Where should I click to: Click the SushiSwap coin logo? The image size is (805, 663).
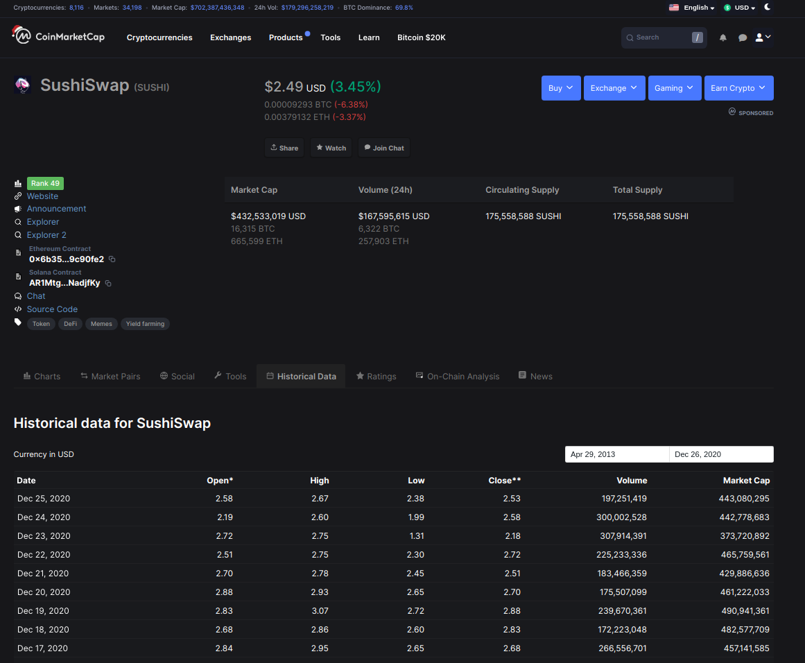pos(22,85)
